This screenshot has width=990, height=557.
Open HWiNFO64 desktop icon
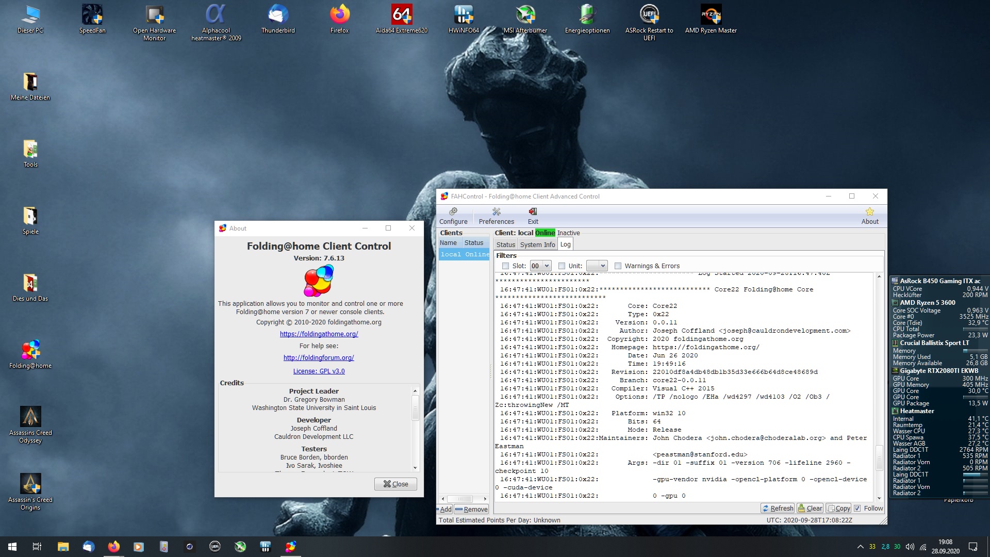tap(463, 15)
